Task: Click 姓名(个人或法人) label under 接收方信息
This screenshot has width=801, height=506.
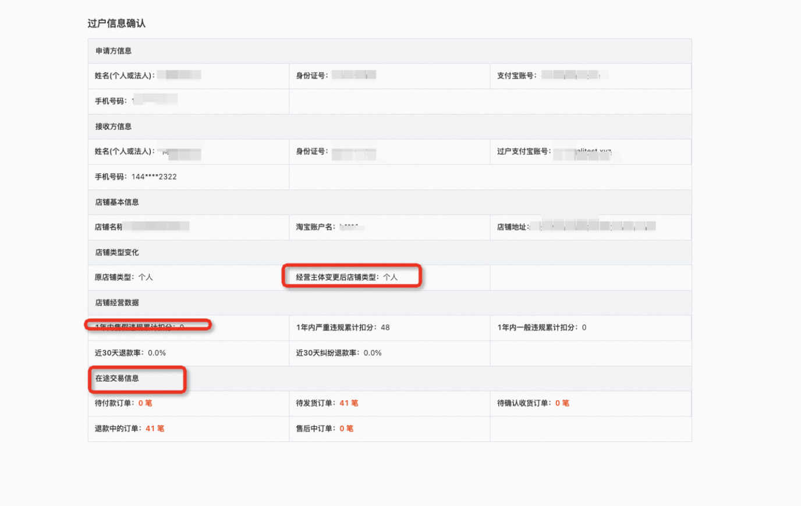Action: (x=125, y=151)
